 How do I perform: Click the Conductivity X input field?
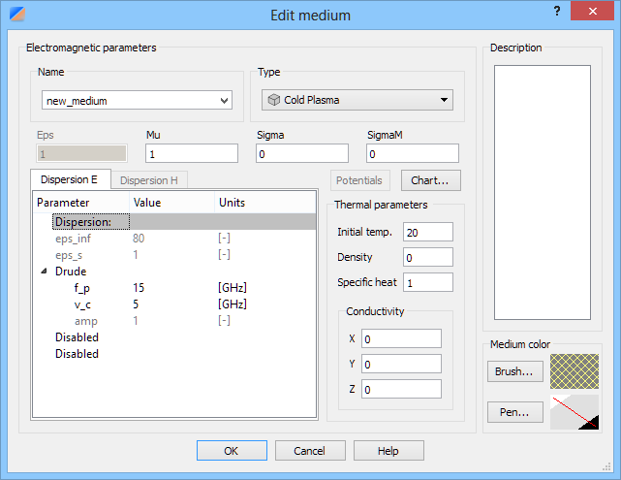[401, 338]
